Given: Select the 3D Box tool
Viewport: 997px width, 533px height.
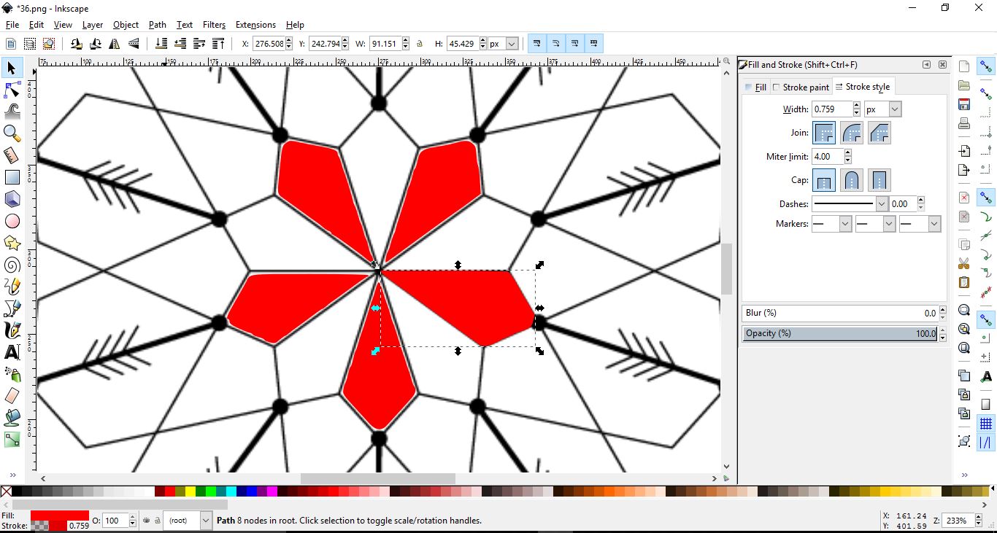Looking at the screenshot, I should 12,199.
